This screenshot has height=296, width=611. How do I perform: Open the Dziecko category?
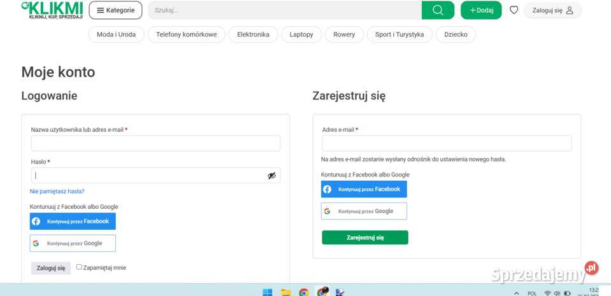(456, 34)
